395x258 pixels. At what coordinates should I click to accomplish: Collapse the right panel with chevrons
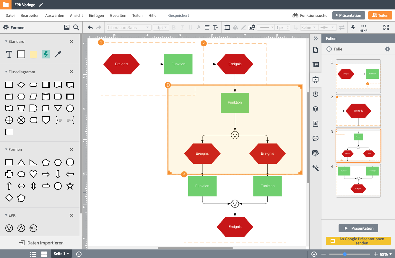pyautogui.click(x=316, y=38)
